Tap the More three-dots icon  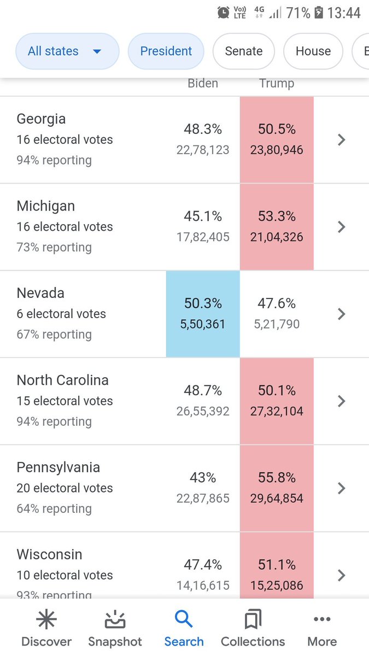coord(322,620)
